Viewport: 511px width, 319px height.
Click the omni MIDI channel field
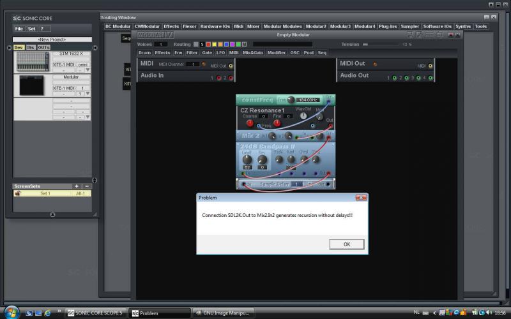83,65
